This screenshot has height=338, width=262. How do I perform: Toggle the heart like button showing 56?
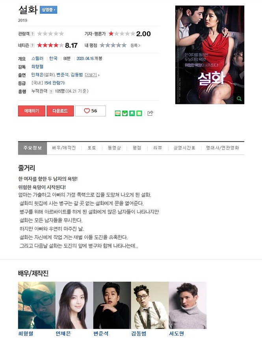[91, 111]
